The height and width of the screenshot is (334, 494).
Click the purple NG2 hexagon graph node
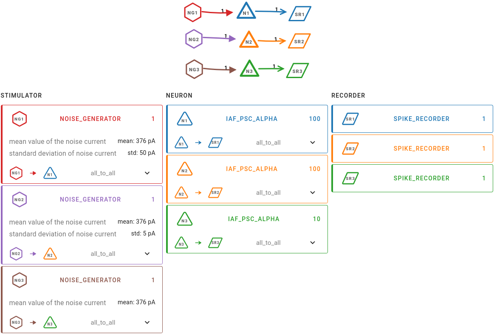193,39
